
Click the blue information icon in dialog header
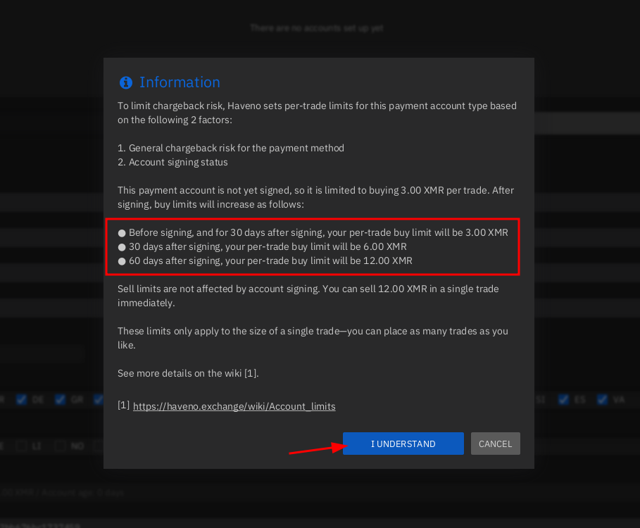[126, 83]
